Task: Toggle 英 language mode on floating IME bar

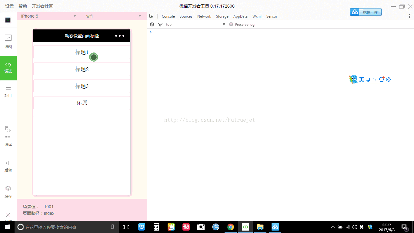Action: pyautogui.click(x=362, y=79)
